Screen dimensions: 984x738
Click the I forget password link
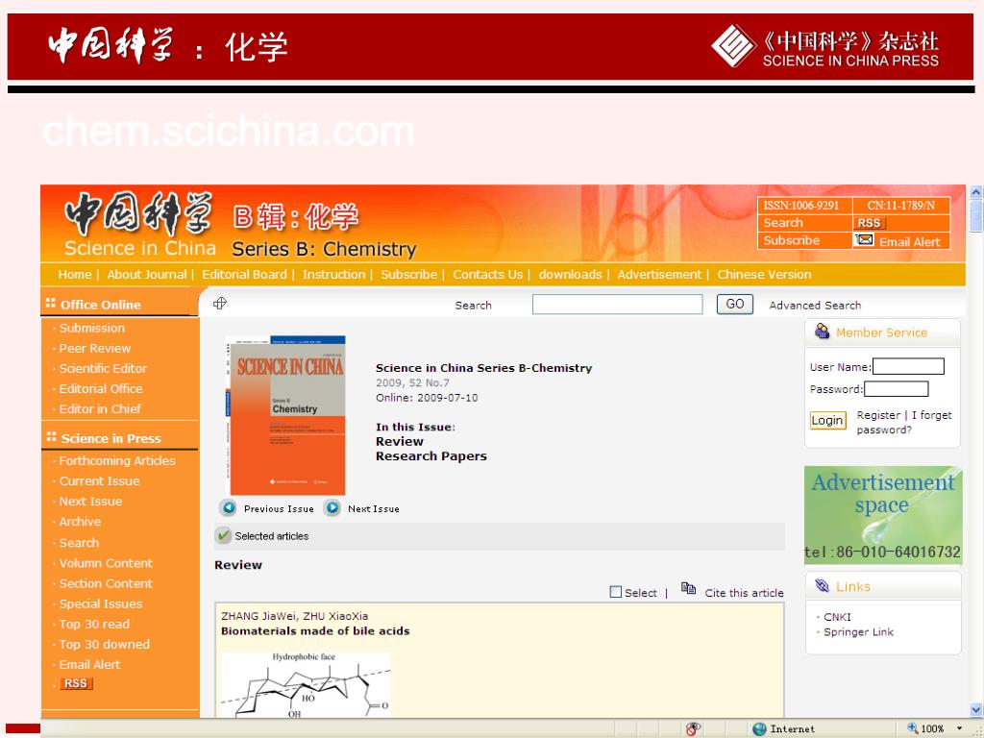pyautogui.click(x=905, y=423)
